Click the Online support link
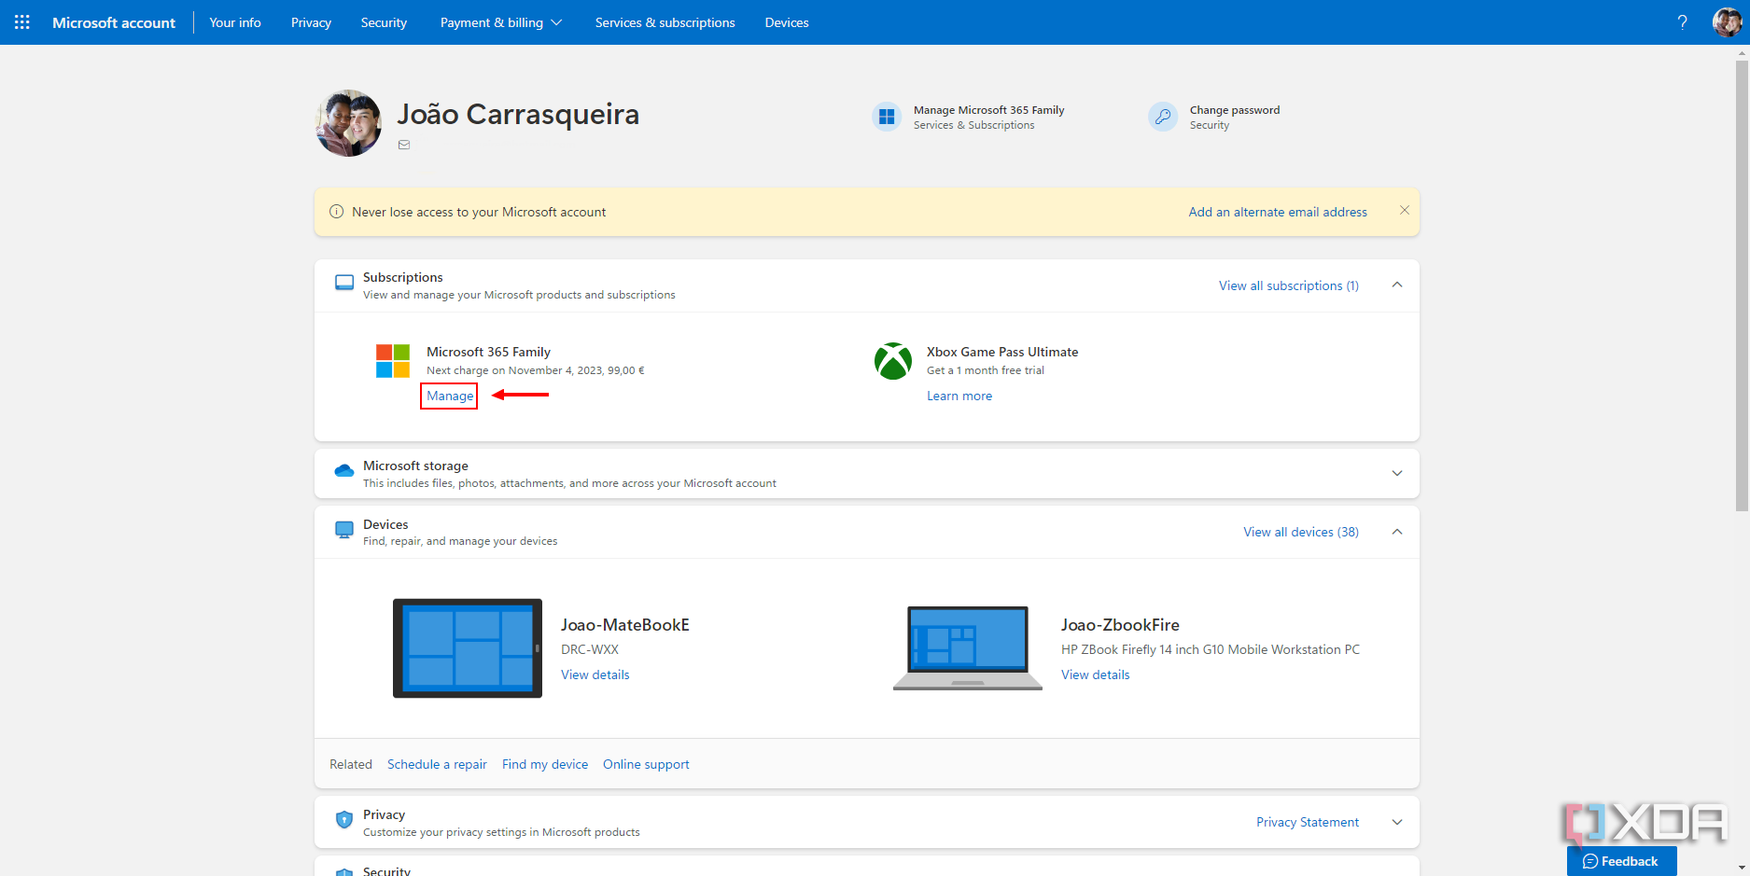Viewport: 1750px width, 876px height. pos(646,764)
